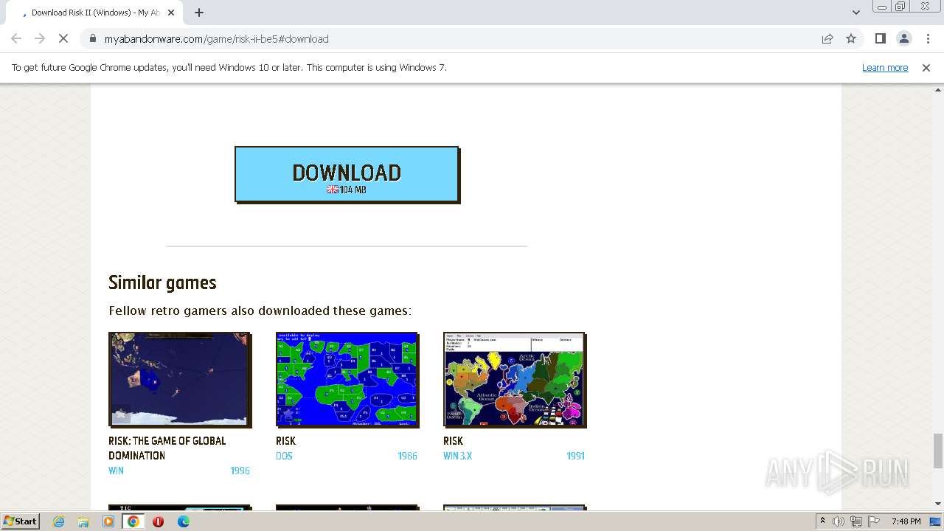The image size is (944, 531).
Task: Show hidden tray icons
Action: point(822,521)
